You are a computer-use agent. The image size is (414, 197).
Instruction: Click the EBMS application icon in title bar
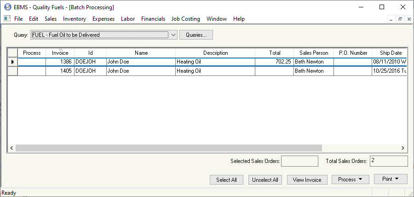click(x=7, y=7)
